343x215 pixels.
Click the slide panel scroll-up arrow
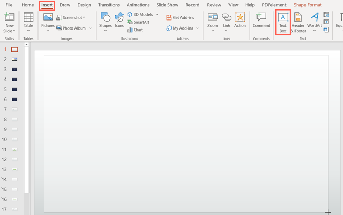coord(27,45)
